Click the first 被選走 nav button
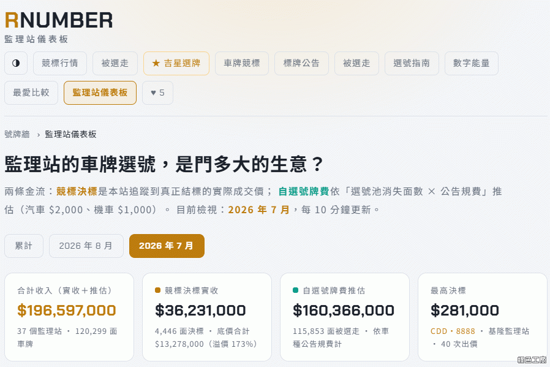The image size is (550, 367). pos(115,63)
